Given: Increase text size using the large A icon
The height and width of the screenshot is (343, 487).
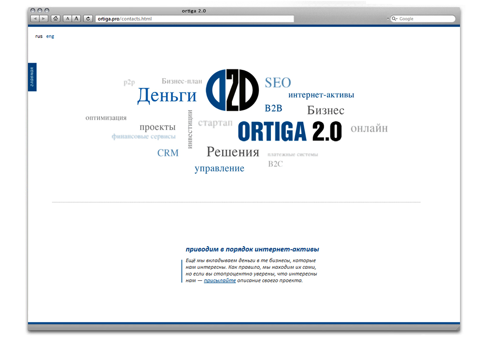Looking at the screenshot, I should coord(77,18).
